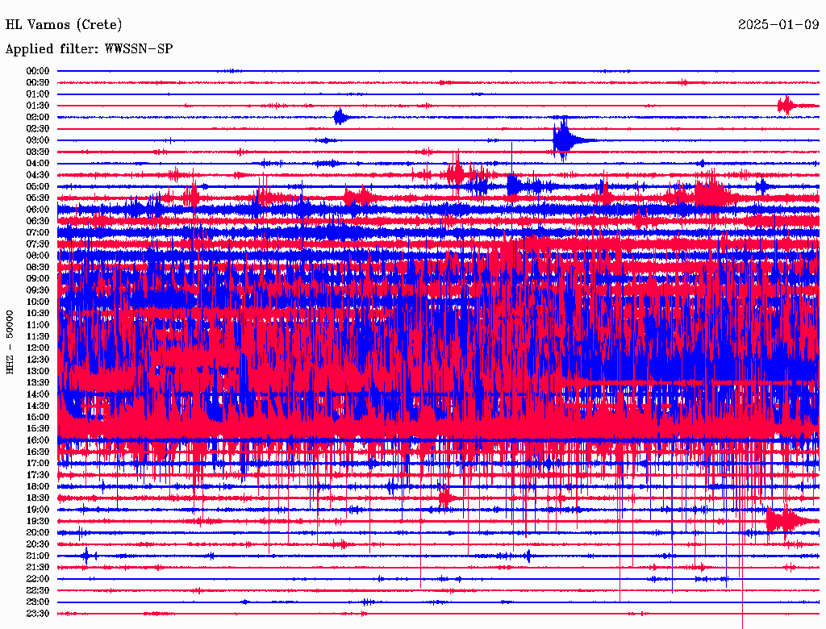Click the 11:00 time label
Screen dimensions: 826x629
point(38,325)
